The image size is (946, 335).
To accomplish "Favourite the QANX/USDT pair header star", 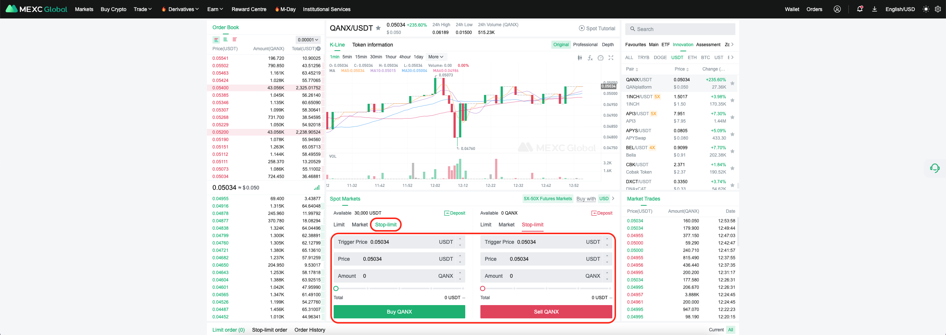I will (x=378, y=28).
